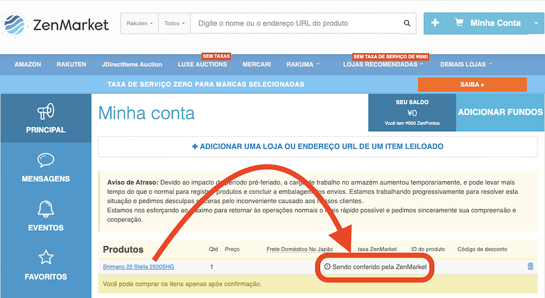The width and height of the screenshot is (545, 298).
Task: Open JDirectItems Auction
Action: [x=131, y=64]
